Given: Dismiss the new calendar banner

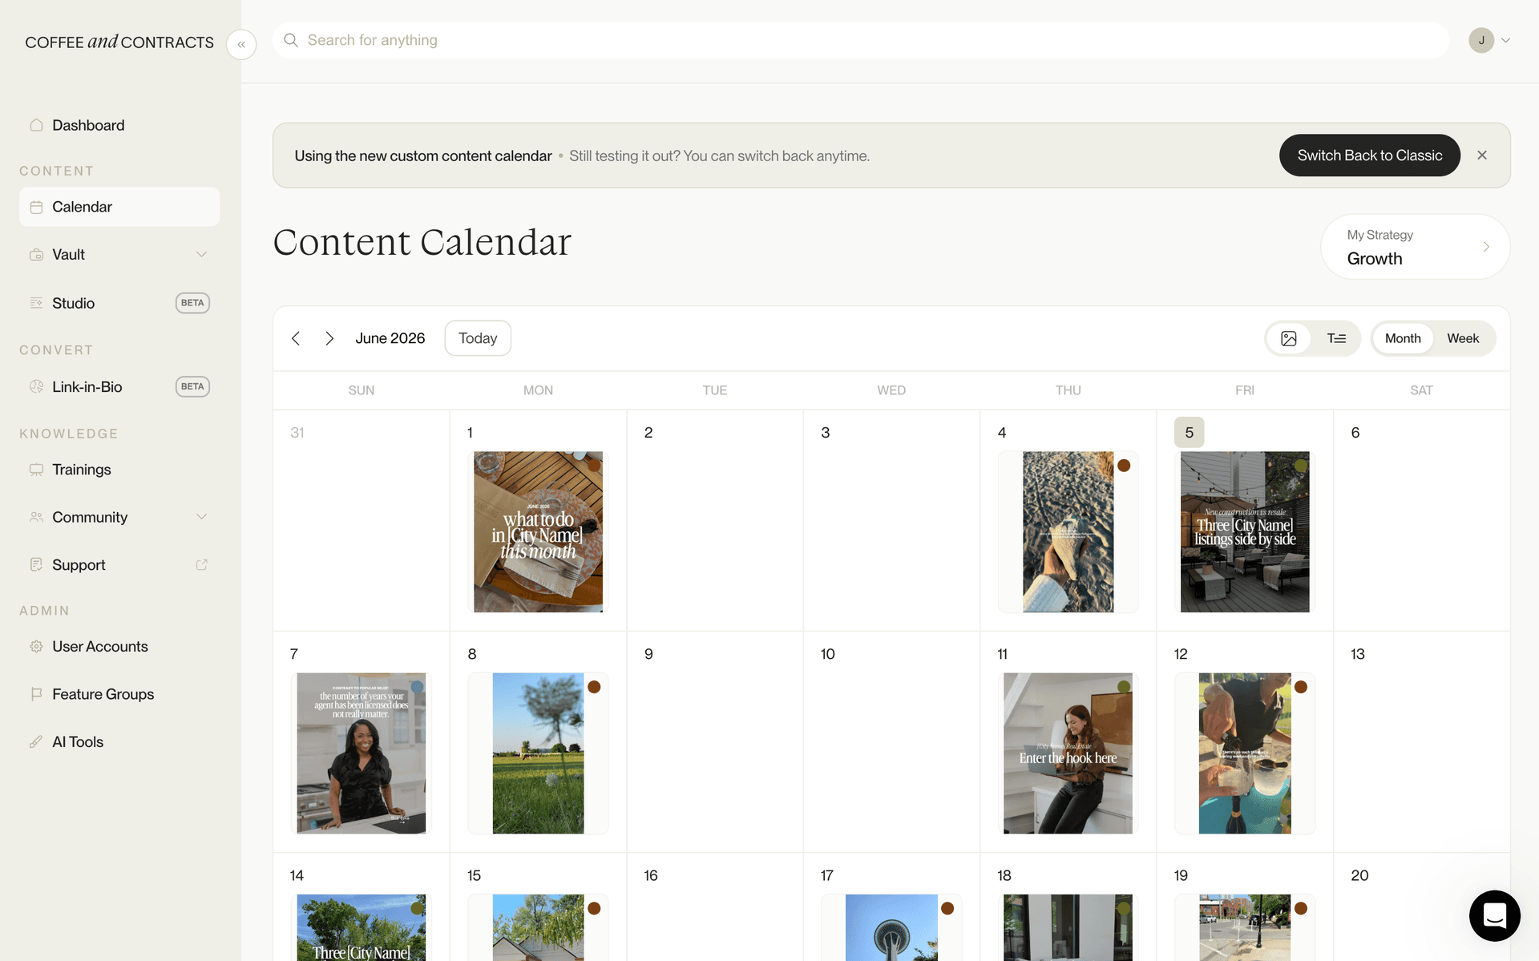Looking at the screenshot, I should 1482,155.
